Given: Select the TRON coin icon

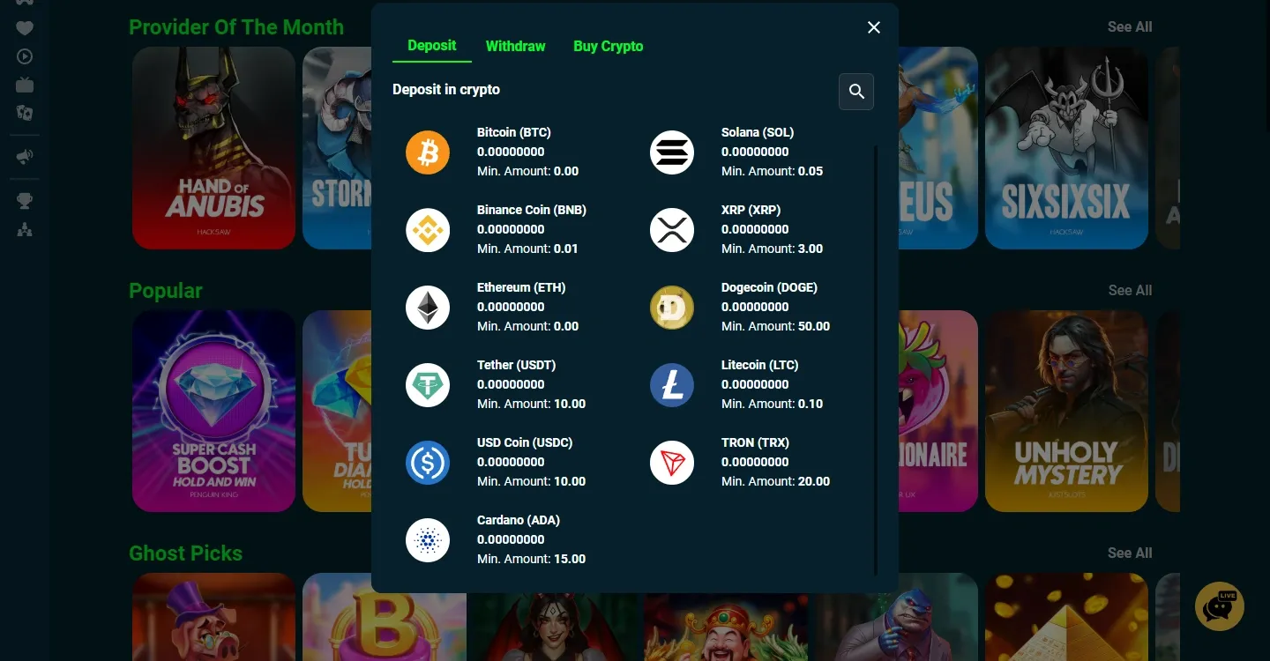Looking at the screenshot, I should tap(672, 463).
